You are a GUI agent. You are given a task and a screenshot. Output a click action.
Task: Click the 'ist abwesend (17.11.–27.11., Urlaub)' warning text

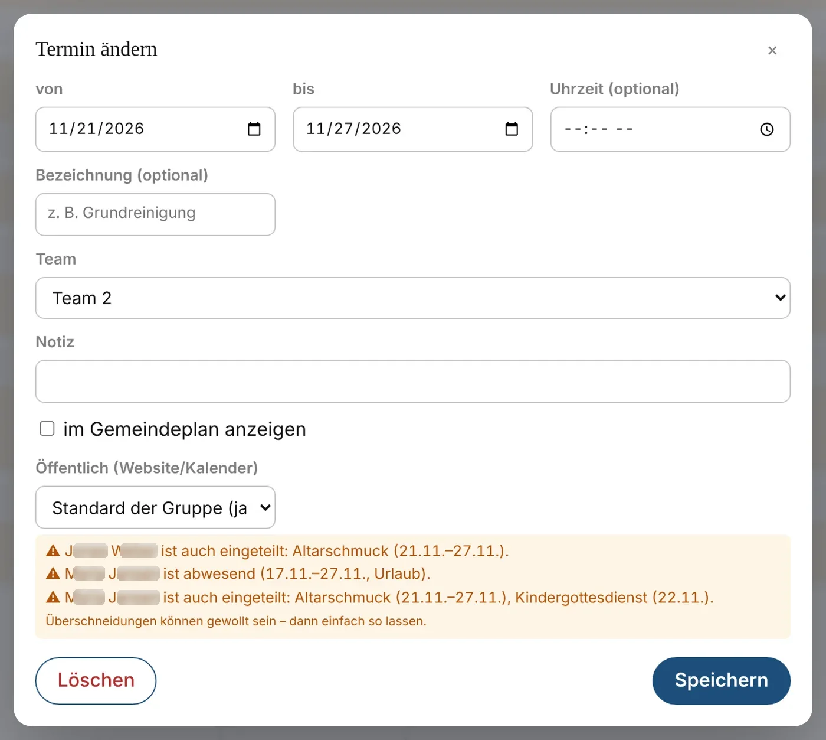click(x=297, y=574)
